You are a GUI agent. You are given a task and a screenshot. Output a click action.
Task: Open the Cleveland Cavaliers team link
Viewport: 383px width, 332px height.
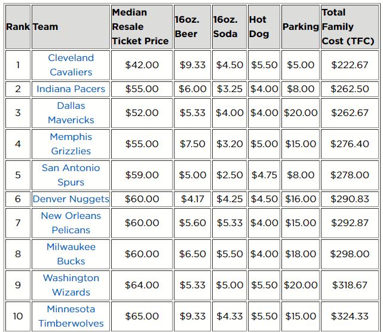(x=71, y=65)
